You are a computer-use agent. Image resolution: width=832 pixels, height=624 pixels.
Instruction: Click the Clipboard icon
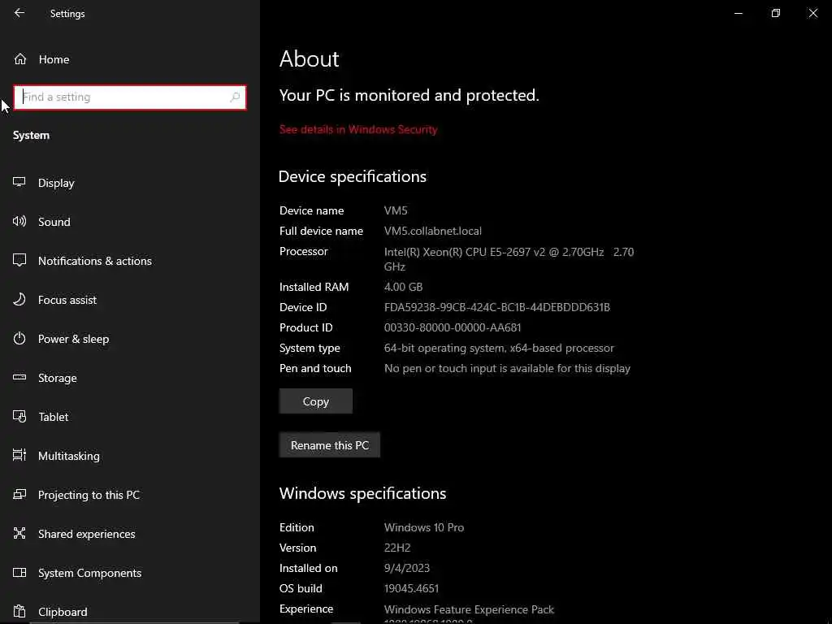coord(19,611)
